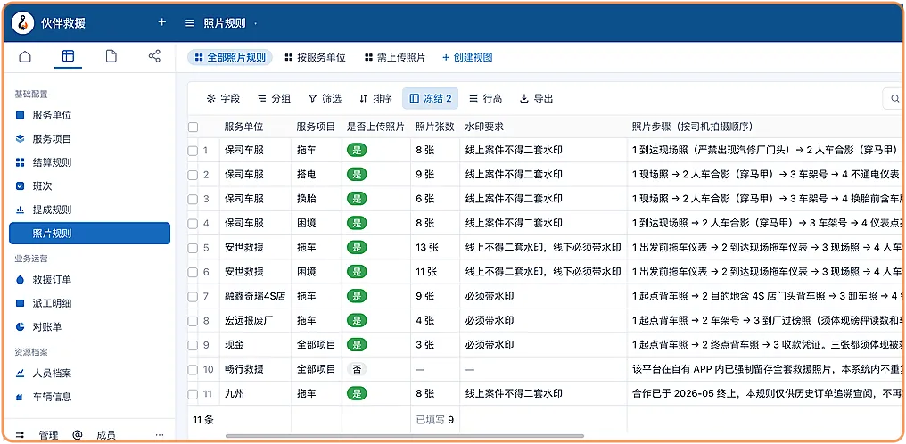
Task: Click the 水印要求 column header
Action: click(484, 127)
